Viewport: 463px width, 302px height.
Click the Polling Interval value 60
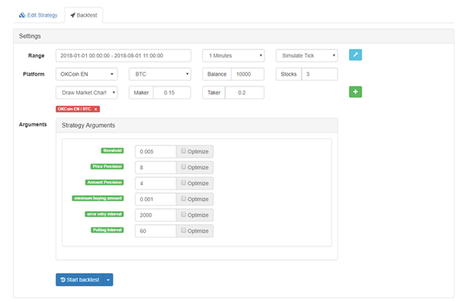click(155, 231)
